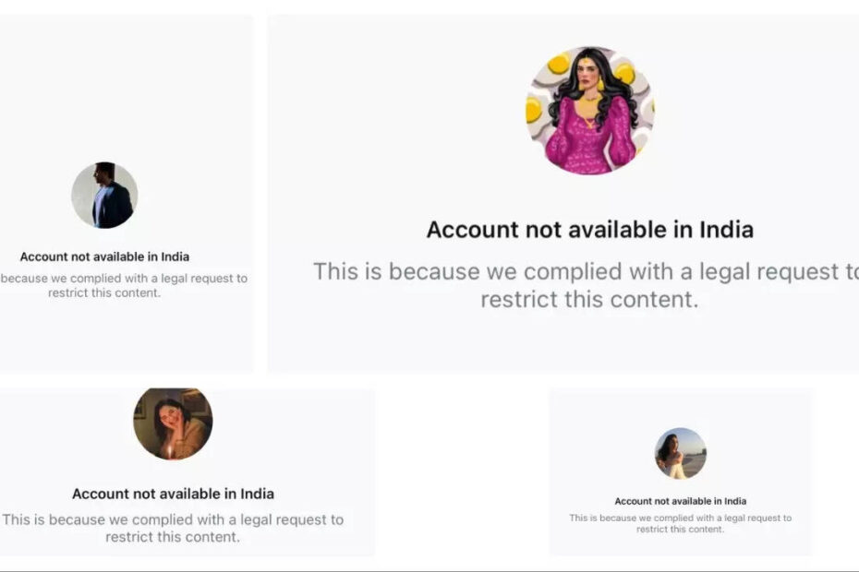The image size is (859, 572).
Task: Click 'This is because' line in beach photo panel
Action: pyautogui.click(x=681, y=518)
